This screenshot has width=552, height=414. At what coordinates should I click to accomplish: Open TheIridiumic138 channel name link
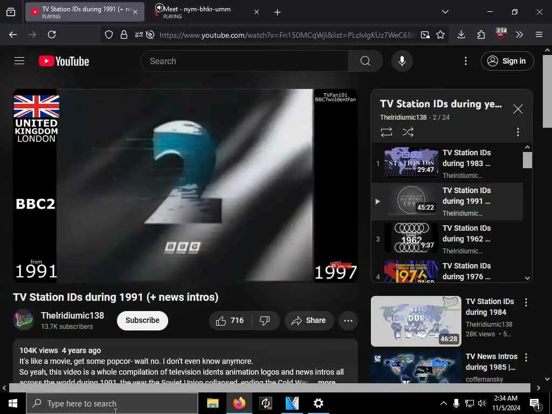(72, 315)
